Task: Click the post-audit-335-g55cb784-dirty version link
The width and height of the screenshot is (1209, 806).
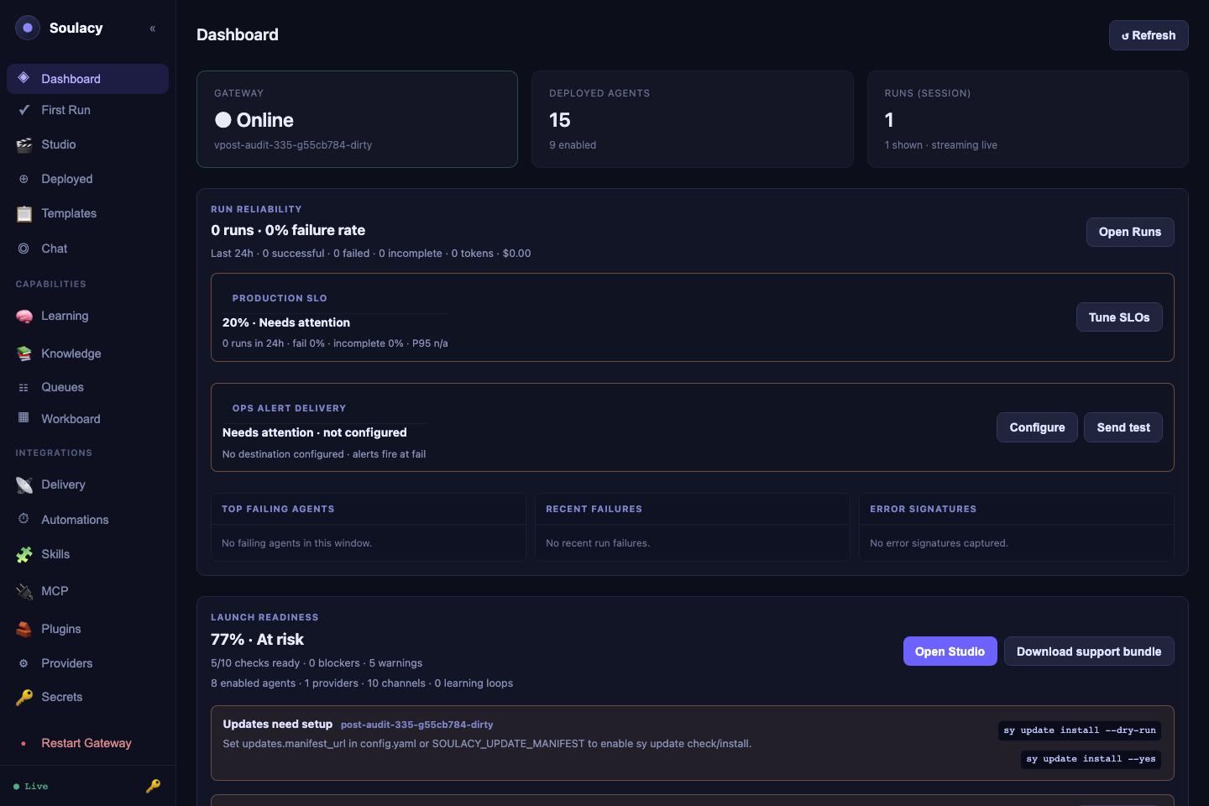Action: tap(417, 725)
